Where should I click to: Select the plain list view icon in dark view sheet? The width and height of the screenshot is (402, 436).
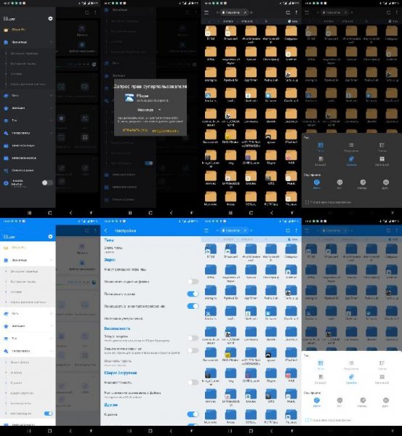click(351, 145)
